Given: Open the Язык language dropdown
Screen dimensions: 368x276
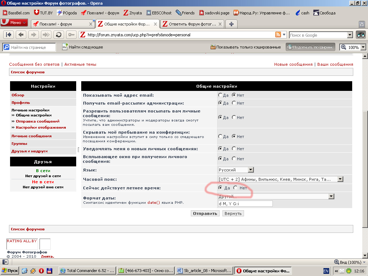Looking at the screenshot, I should (236, 170).
